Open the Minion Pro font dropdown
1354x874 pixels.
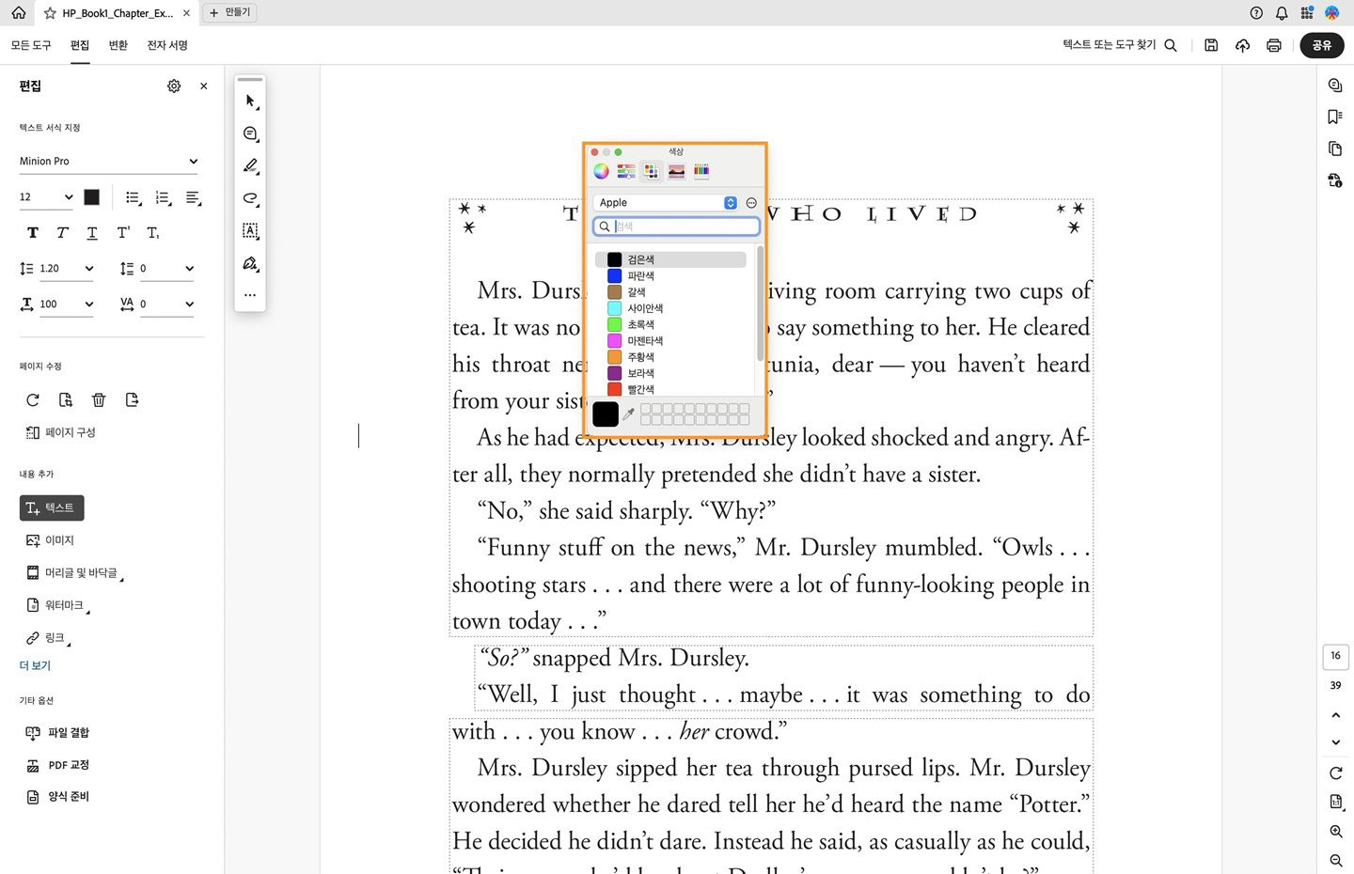click(109, 162)
